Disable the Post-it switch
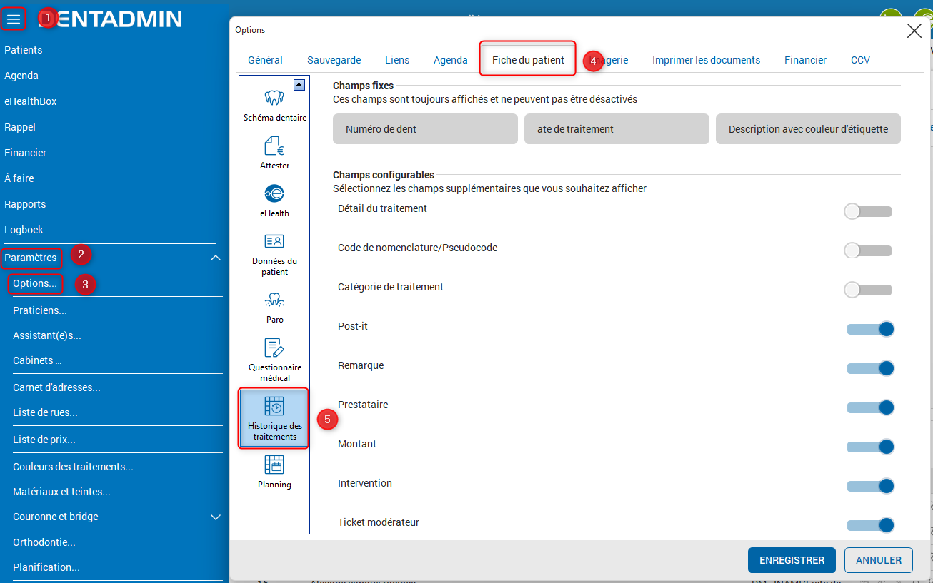The height and width of the screenshot is (583, 933). pos(871,329)
